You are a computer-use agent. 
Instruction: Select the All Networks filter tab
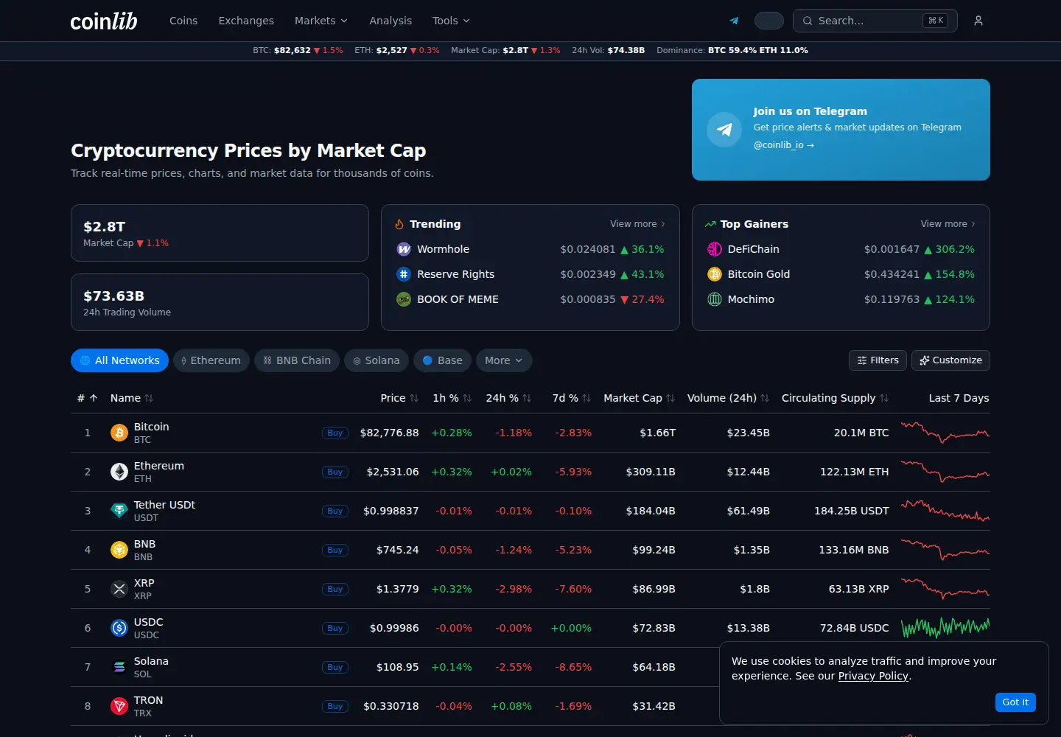119,360
